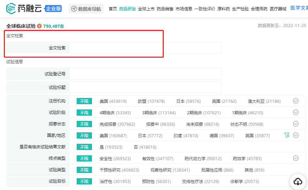This screenshot has height=190, width=308.
Task: Select 不限 for 试验类型
Action: pos(84,170)
